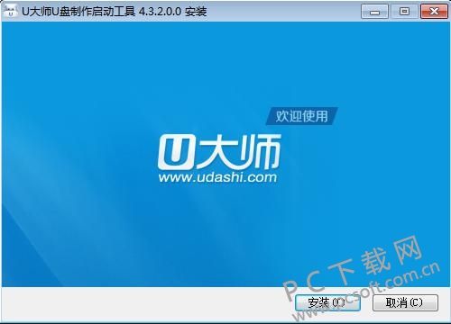Screen dimensions: 451x324
Task: Click the 安装 (Install) button
Action: click(327, 302)
